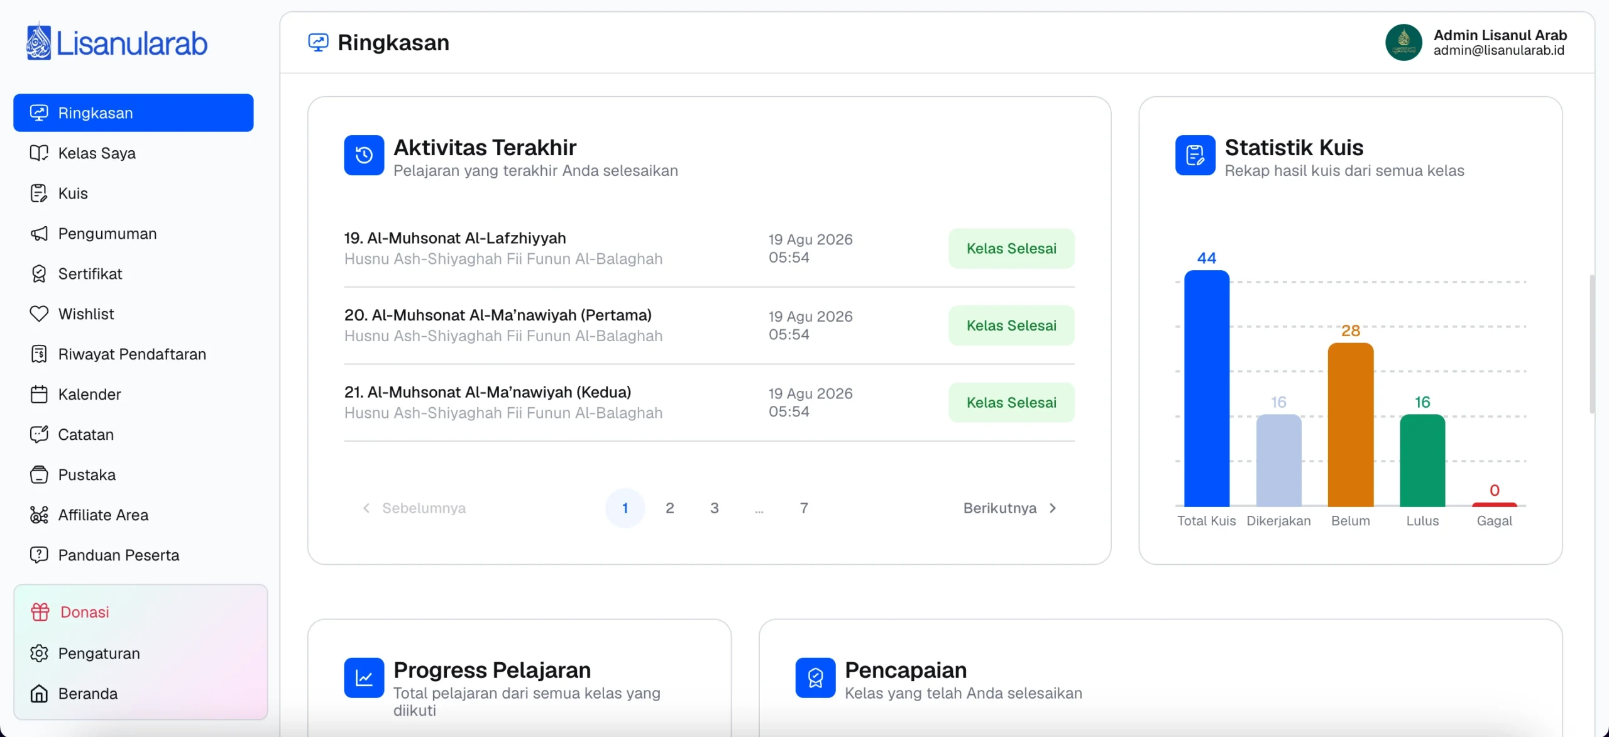The width and height of the screenshot is (1609, 737).
Task: Select current pagination page 1
Action: point(625,508)
